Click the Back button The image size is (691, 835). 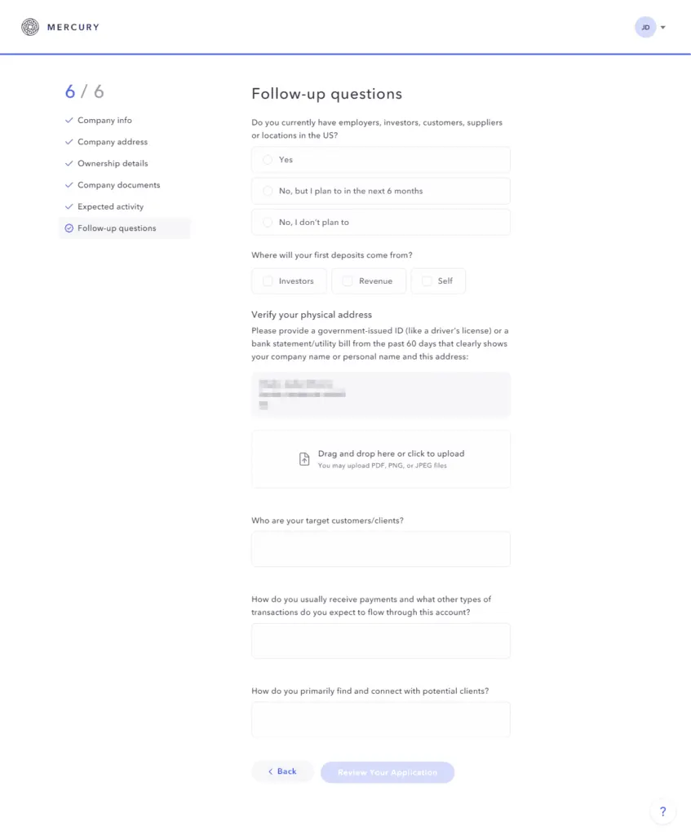(x=282, y=771)
